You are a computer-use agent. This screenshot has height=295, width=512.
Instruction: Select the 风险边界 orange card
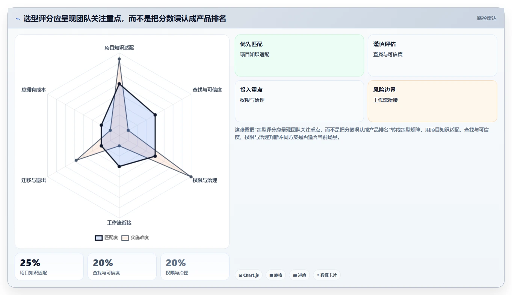(432, 101)
